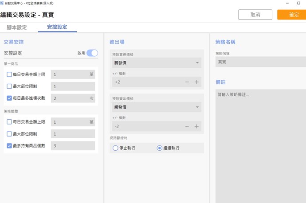Click the 取消 button
The width and height of the screenshot is (306, 203).
[255, 15]
